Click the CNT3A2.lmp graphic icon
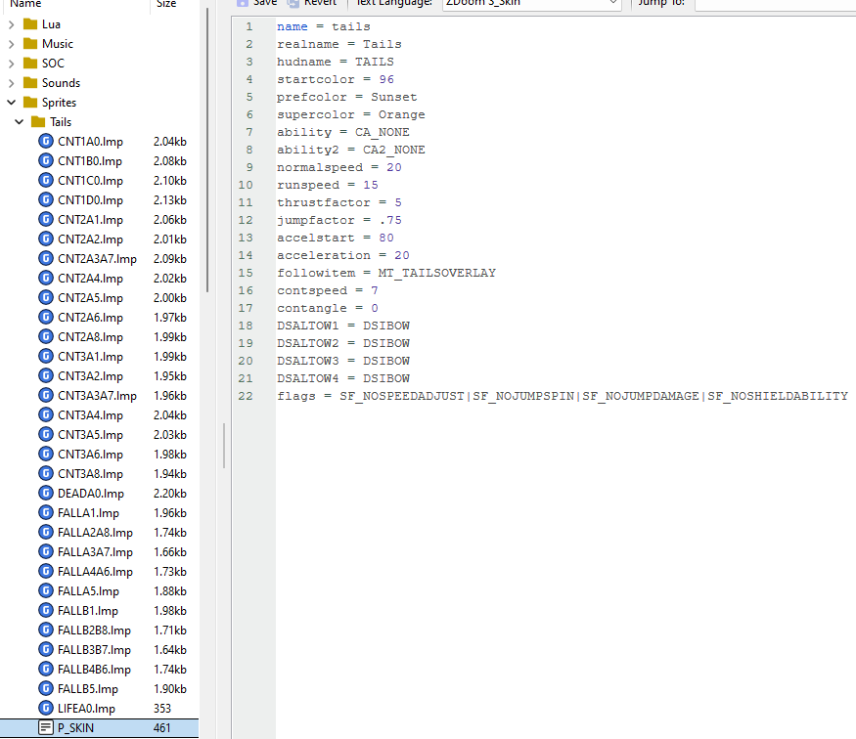Screen dimensions: 856x739 coord(46,375)
